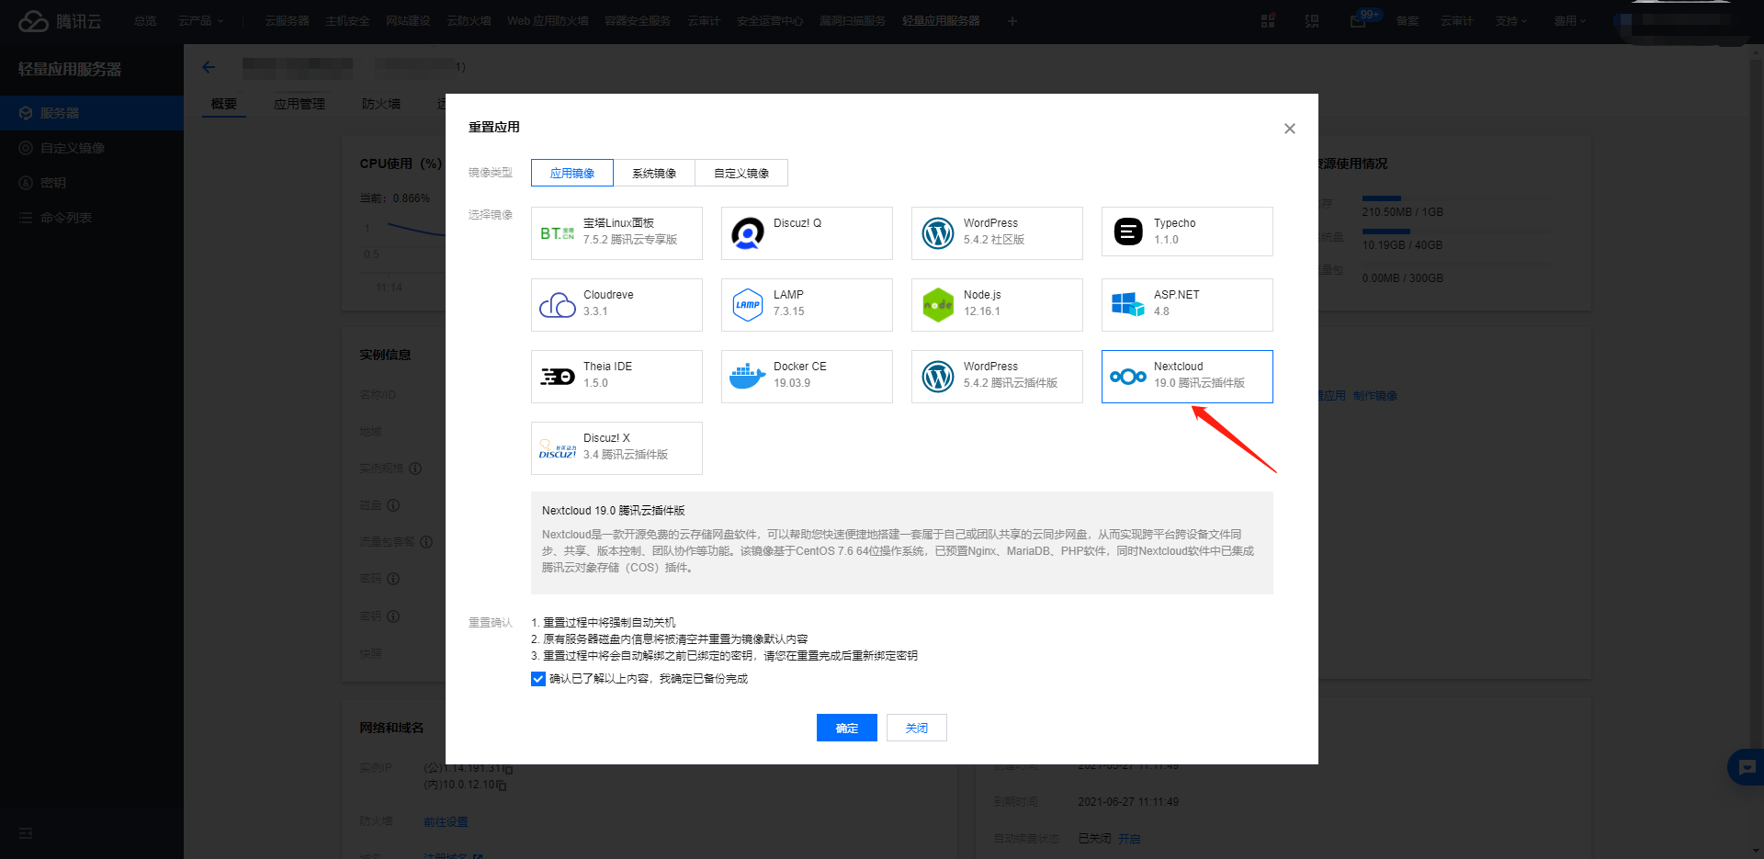Open the 防火墙 tab

coord(381,104)
